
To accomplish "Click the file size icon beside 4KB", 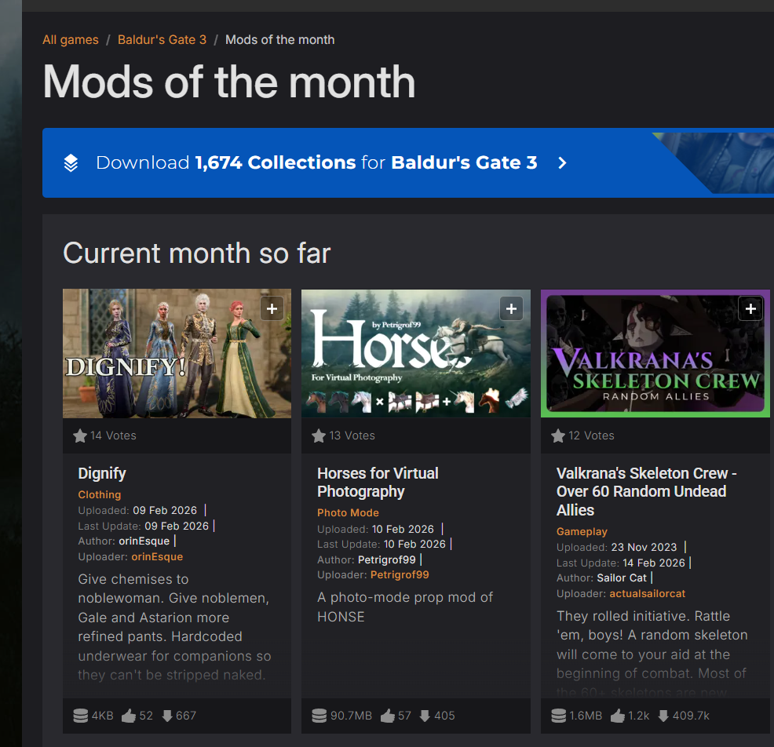I will 80,716.
